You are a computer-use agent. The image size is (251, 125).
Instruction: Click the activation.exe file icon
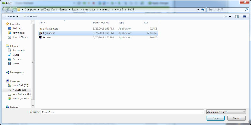click(40, 29)
